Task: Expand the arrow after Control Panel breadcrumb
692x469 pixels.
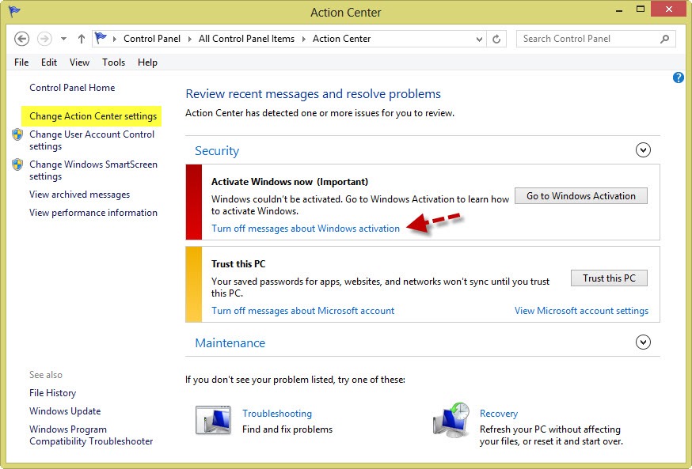Action: (x=190, y=39)
